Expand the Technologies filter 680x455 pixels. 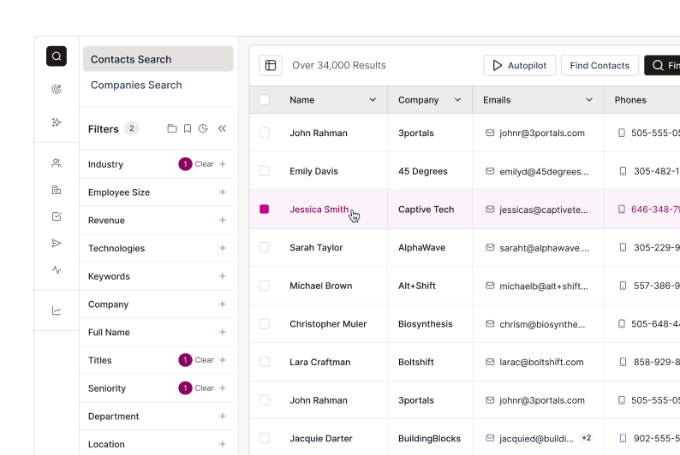(x=223, y=248)
